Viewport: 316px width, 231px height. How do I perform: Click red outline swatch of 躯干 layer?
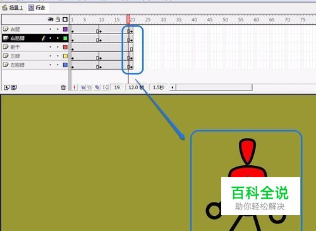[x=65, y=47]
